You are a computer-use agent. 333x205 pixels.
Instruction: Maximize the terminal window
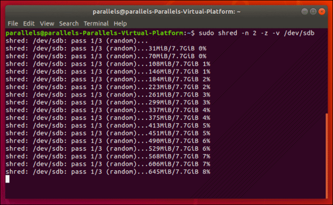coord(313,11)
